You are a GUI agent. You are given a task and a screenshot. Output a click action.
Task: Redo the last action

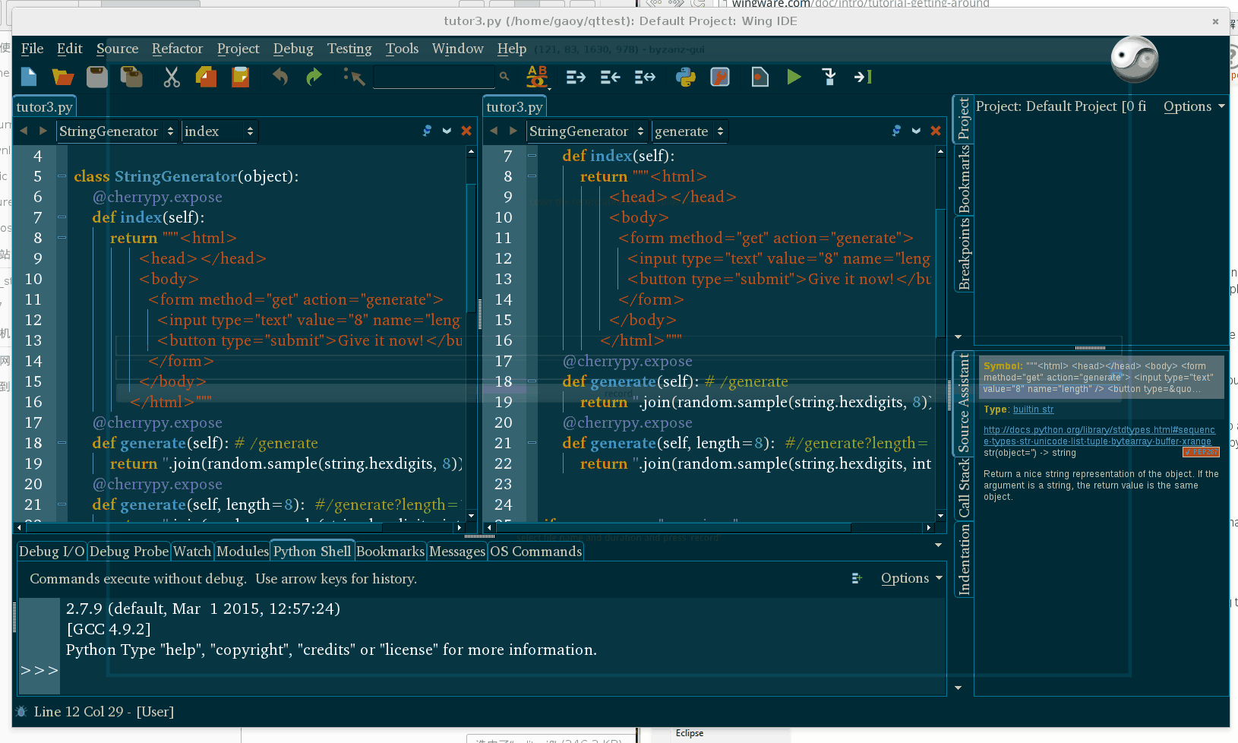click(314, 77)
